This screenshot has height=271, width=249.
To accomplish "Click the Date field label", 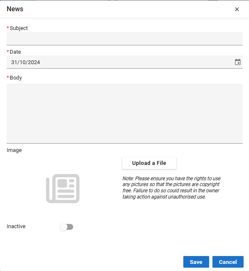I will [x=15, y=52].
